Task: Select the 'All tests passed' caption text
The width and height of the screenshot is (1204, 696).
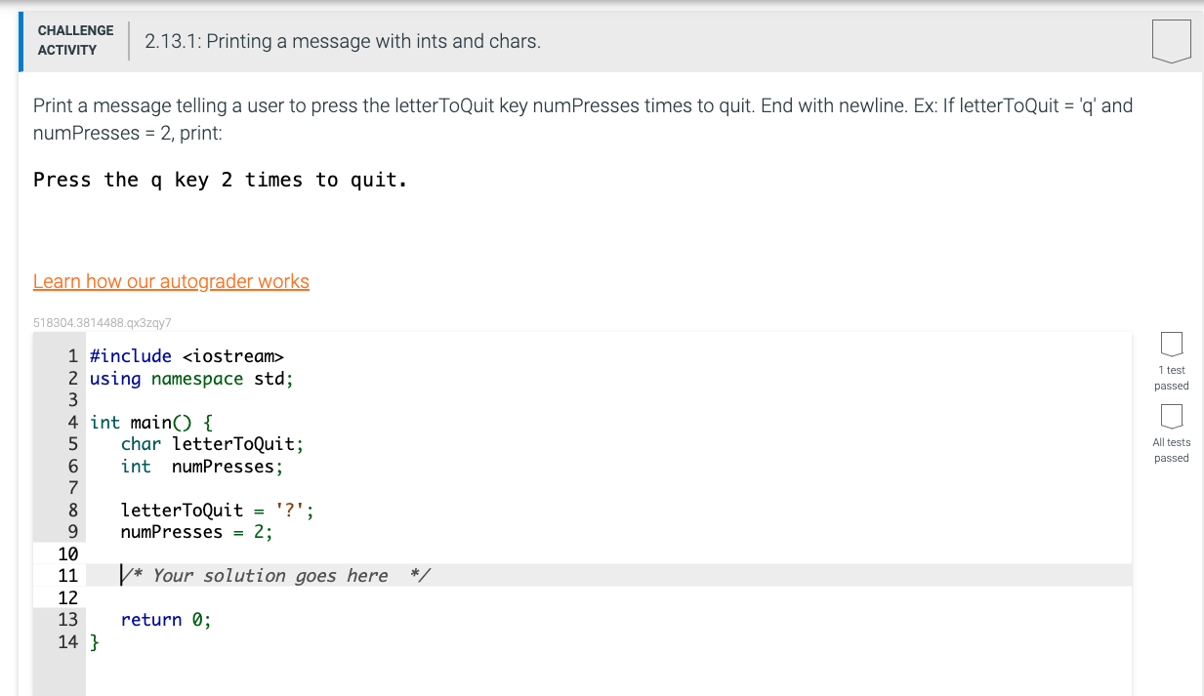Action: click(x=1171, y=450)
